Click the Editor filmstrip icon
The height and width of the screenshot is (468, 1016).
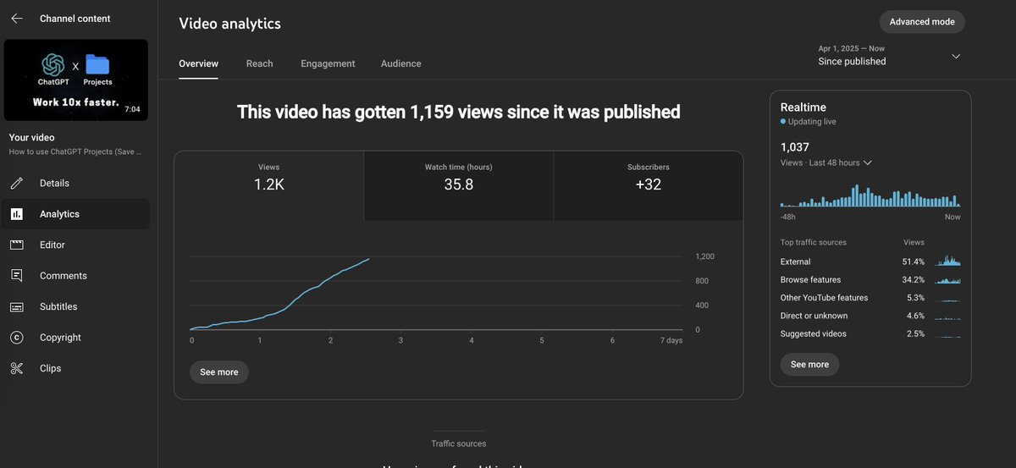pyautogui.click(x=17, y=245)
